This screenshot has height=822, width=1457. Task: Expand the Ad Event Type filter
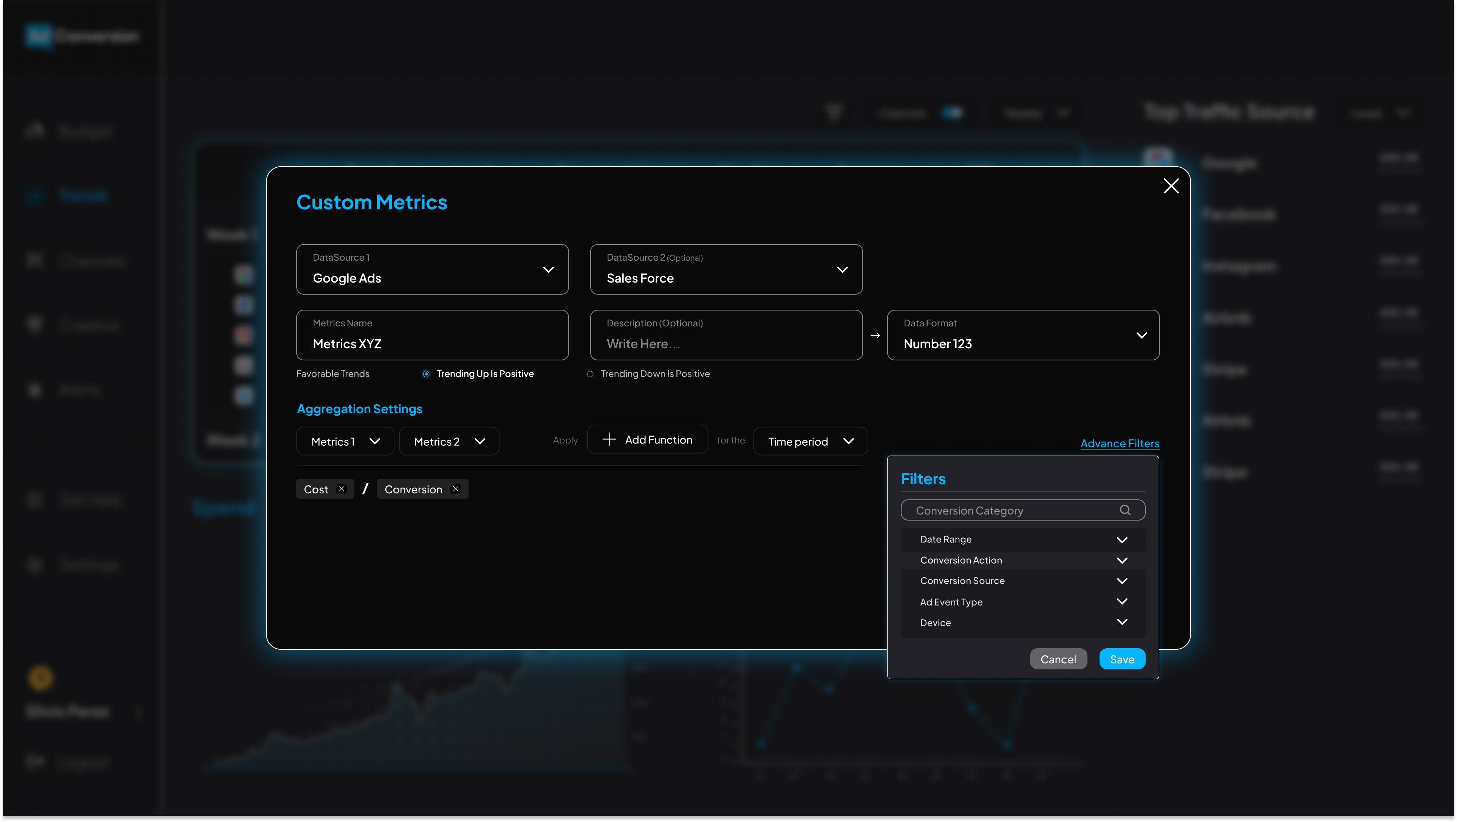1022,601
